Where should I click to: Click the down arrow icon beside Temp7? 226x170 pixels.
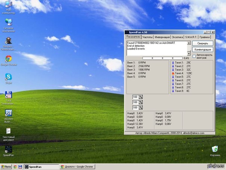coord(173,84)
